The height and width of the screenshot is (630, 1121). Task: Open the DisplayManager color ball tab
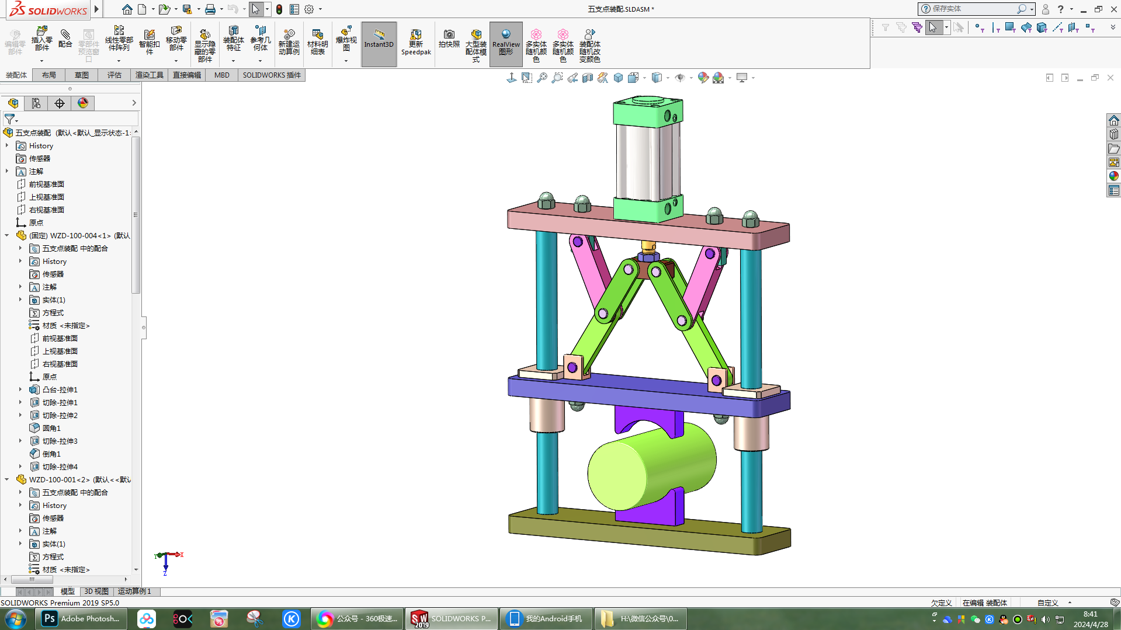[83, 103]
